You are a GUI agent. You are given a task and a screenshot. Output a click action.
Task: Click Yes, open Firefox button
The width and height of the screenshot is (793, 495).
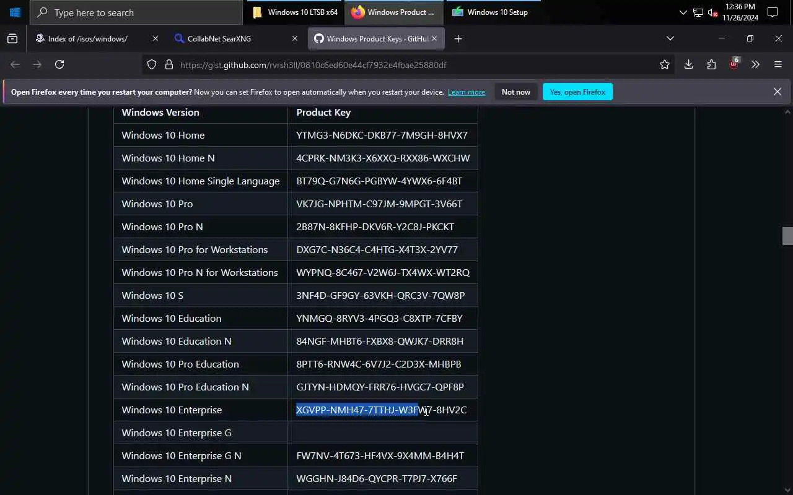[x=577, y=92]
